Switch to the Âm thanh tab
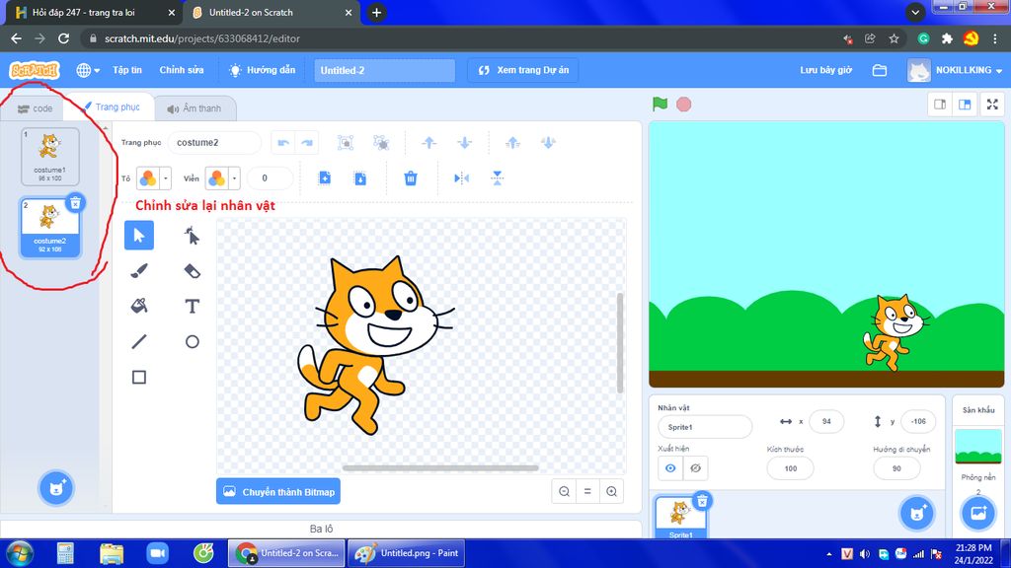The height and width of the screenshot is (568, 1011). [194, 108]
